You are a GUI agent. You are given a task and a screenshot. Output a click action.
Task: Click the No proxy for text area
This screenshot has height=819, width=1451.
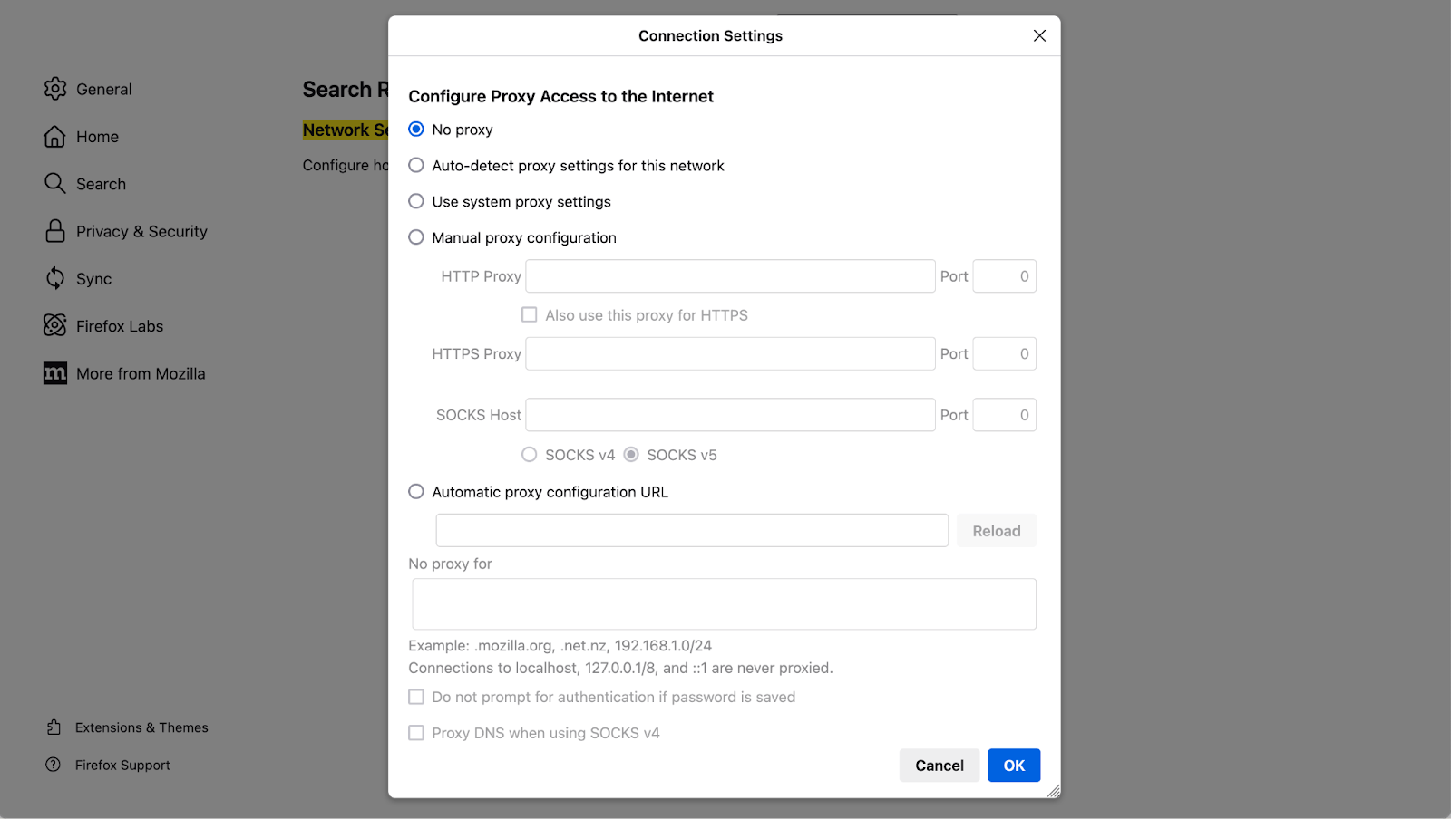[x=724, y=604]
